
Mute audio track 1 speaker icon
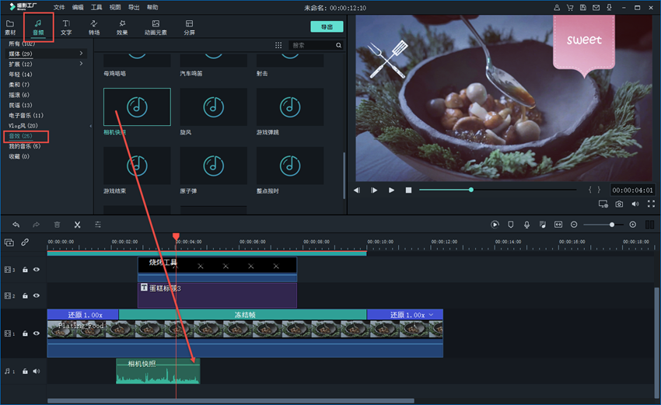pyautogui.click(x=36, y=372)
